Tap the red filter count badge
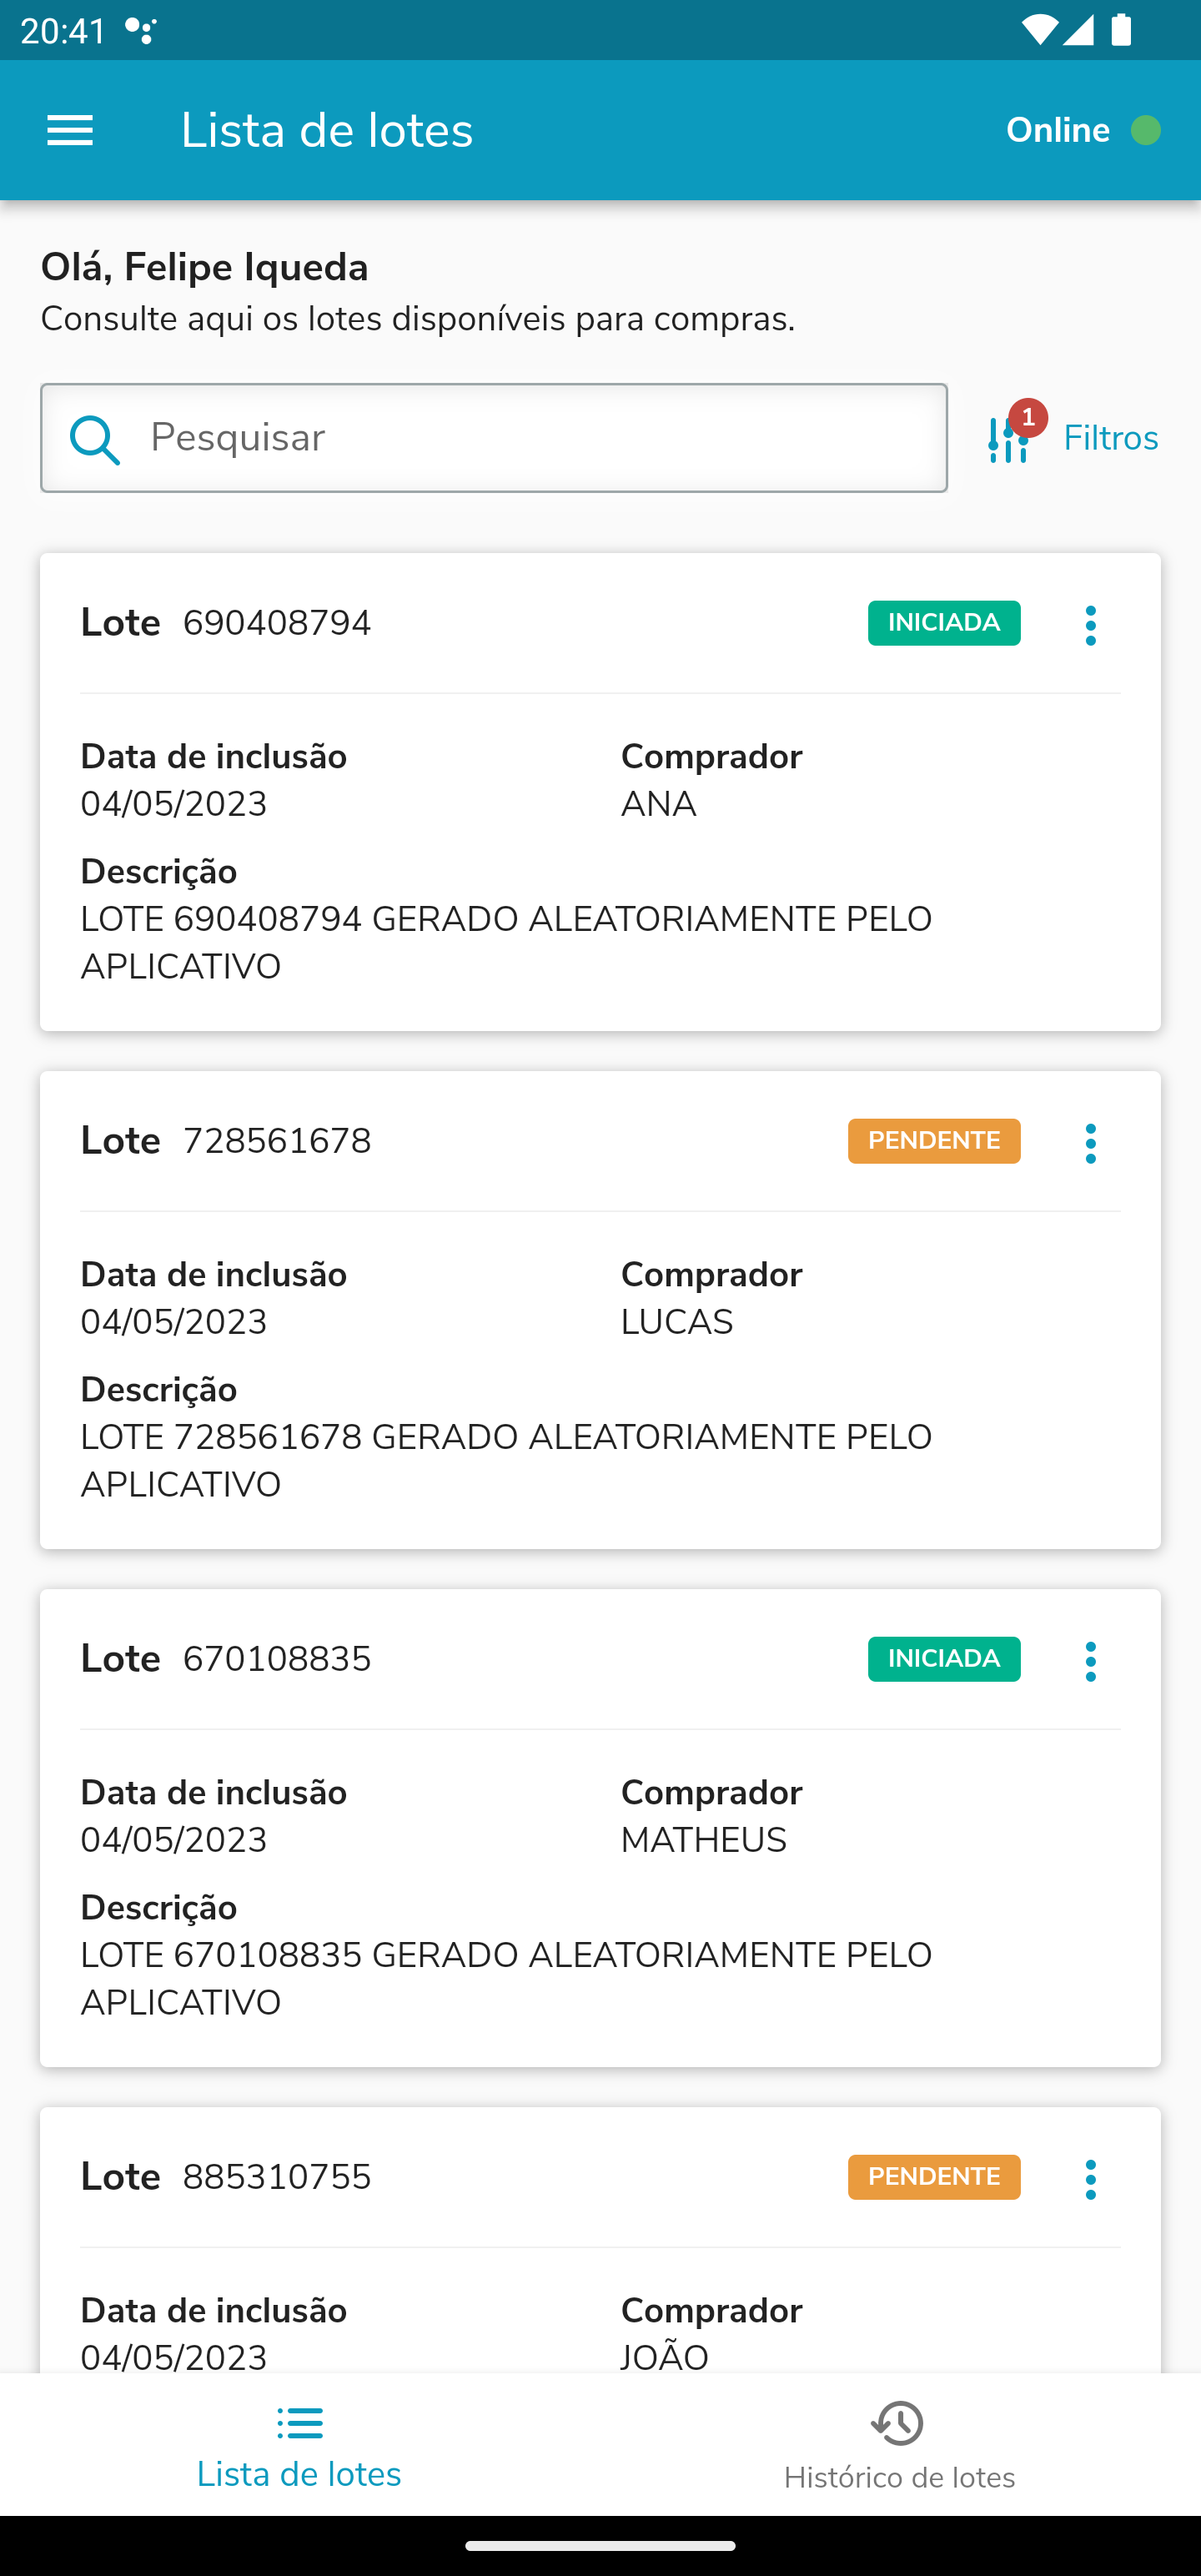The image size is (1201, 2576). tap(1028, 417)
